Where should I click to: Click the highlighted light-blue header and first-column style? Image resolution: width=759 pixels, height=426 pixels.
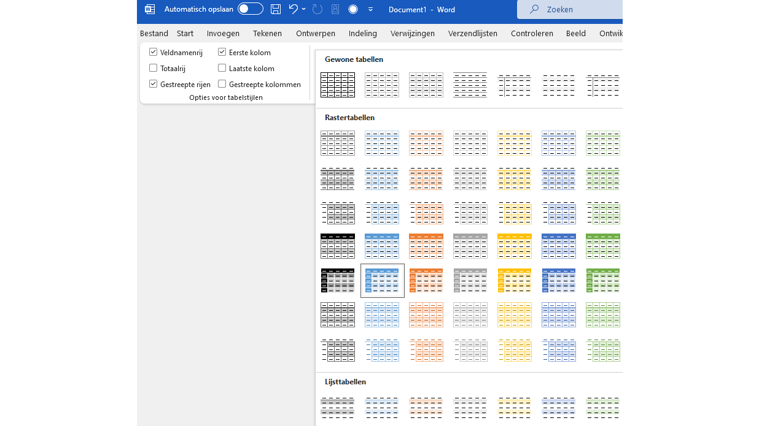[x=382, y=280]
